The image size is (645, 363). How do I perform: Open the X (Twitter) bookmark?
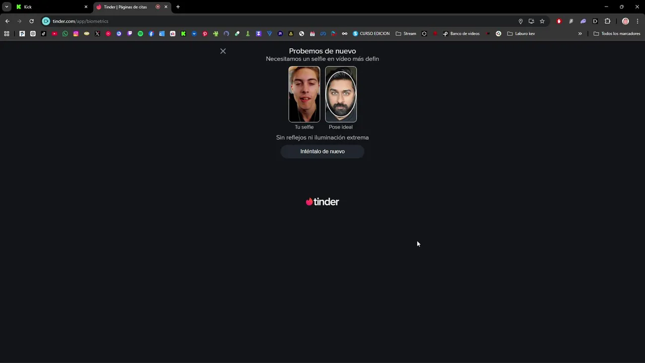click(x=97, y=34)
